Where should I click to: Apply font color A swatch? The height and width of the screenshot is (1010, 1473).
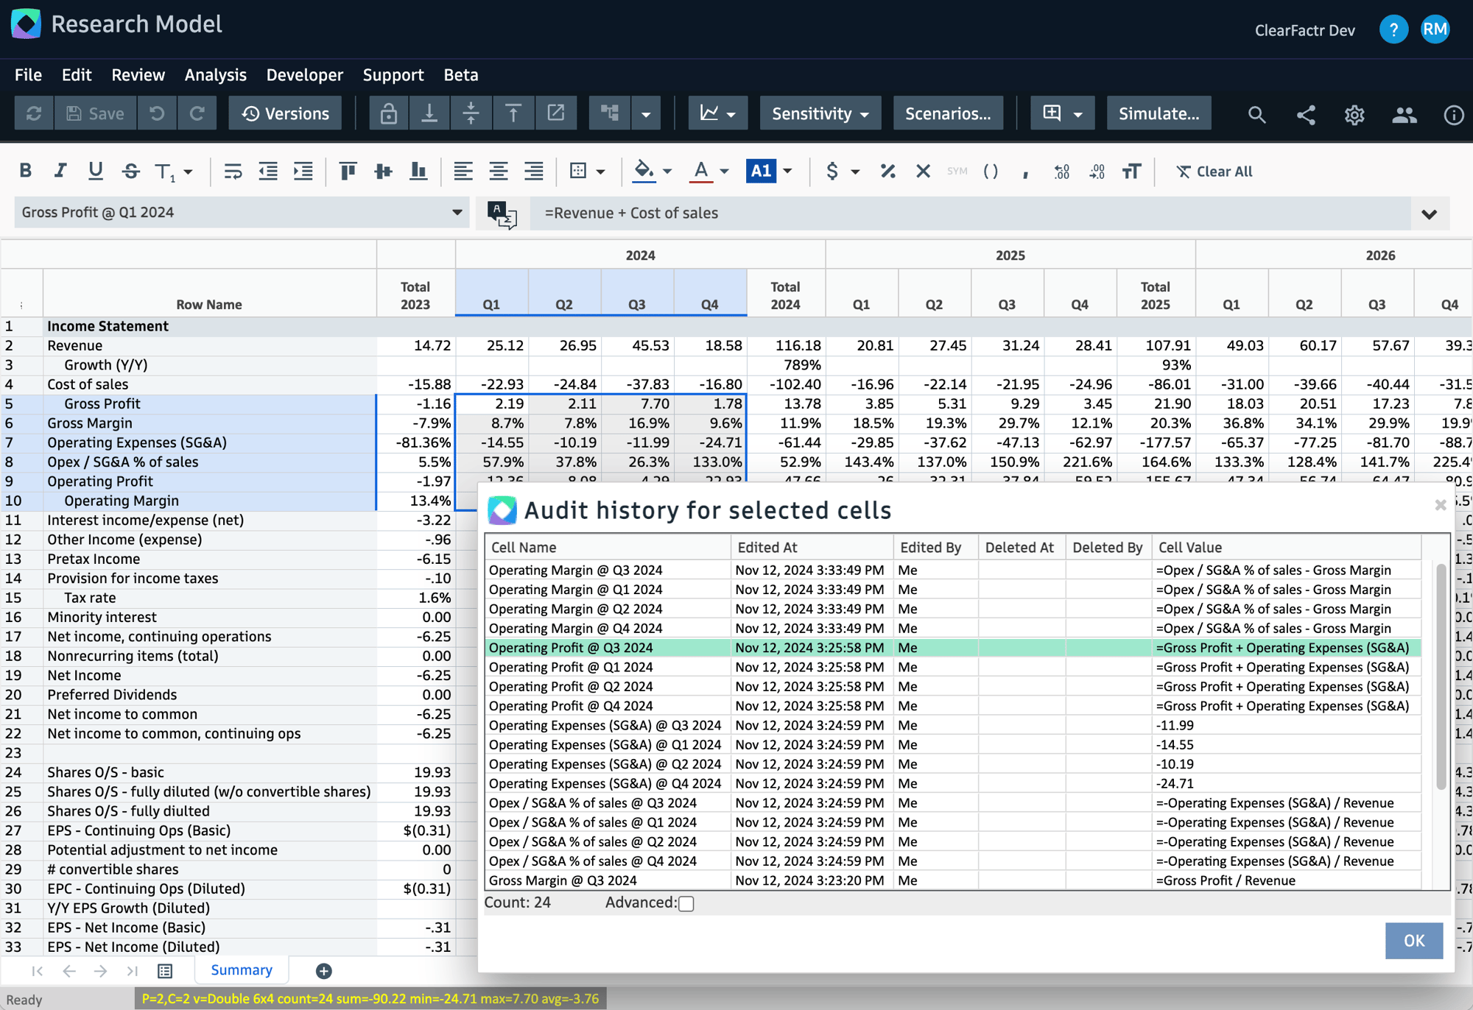(x=701, y=171)
